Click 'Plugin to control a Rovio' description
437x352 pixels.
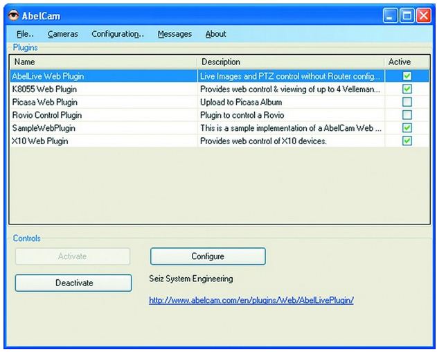click(x=242, y=115)
